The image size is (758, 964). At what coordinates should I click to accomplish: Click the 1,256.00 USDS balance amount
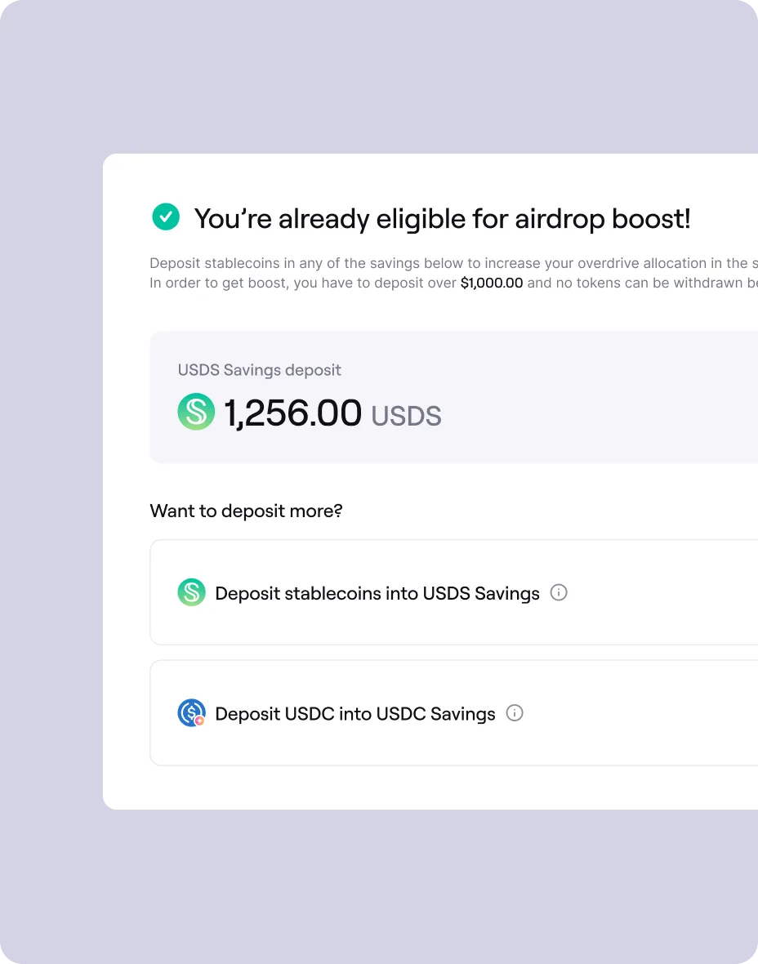click(x=292, y=412)
